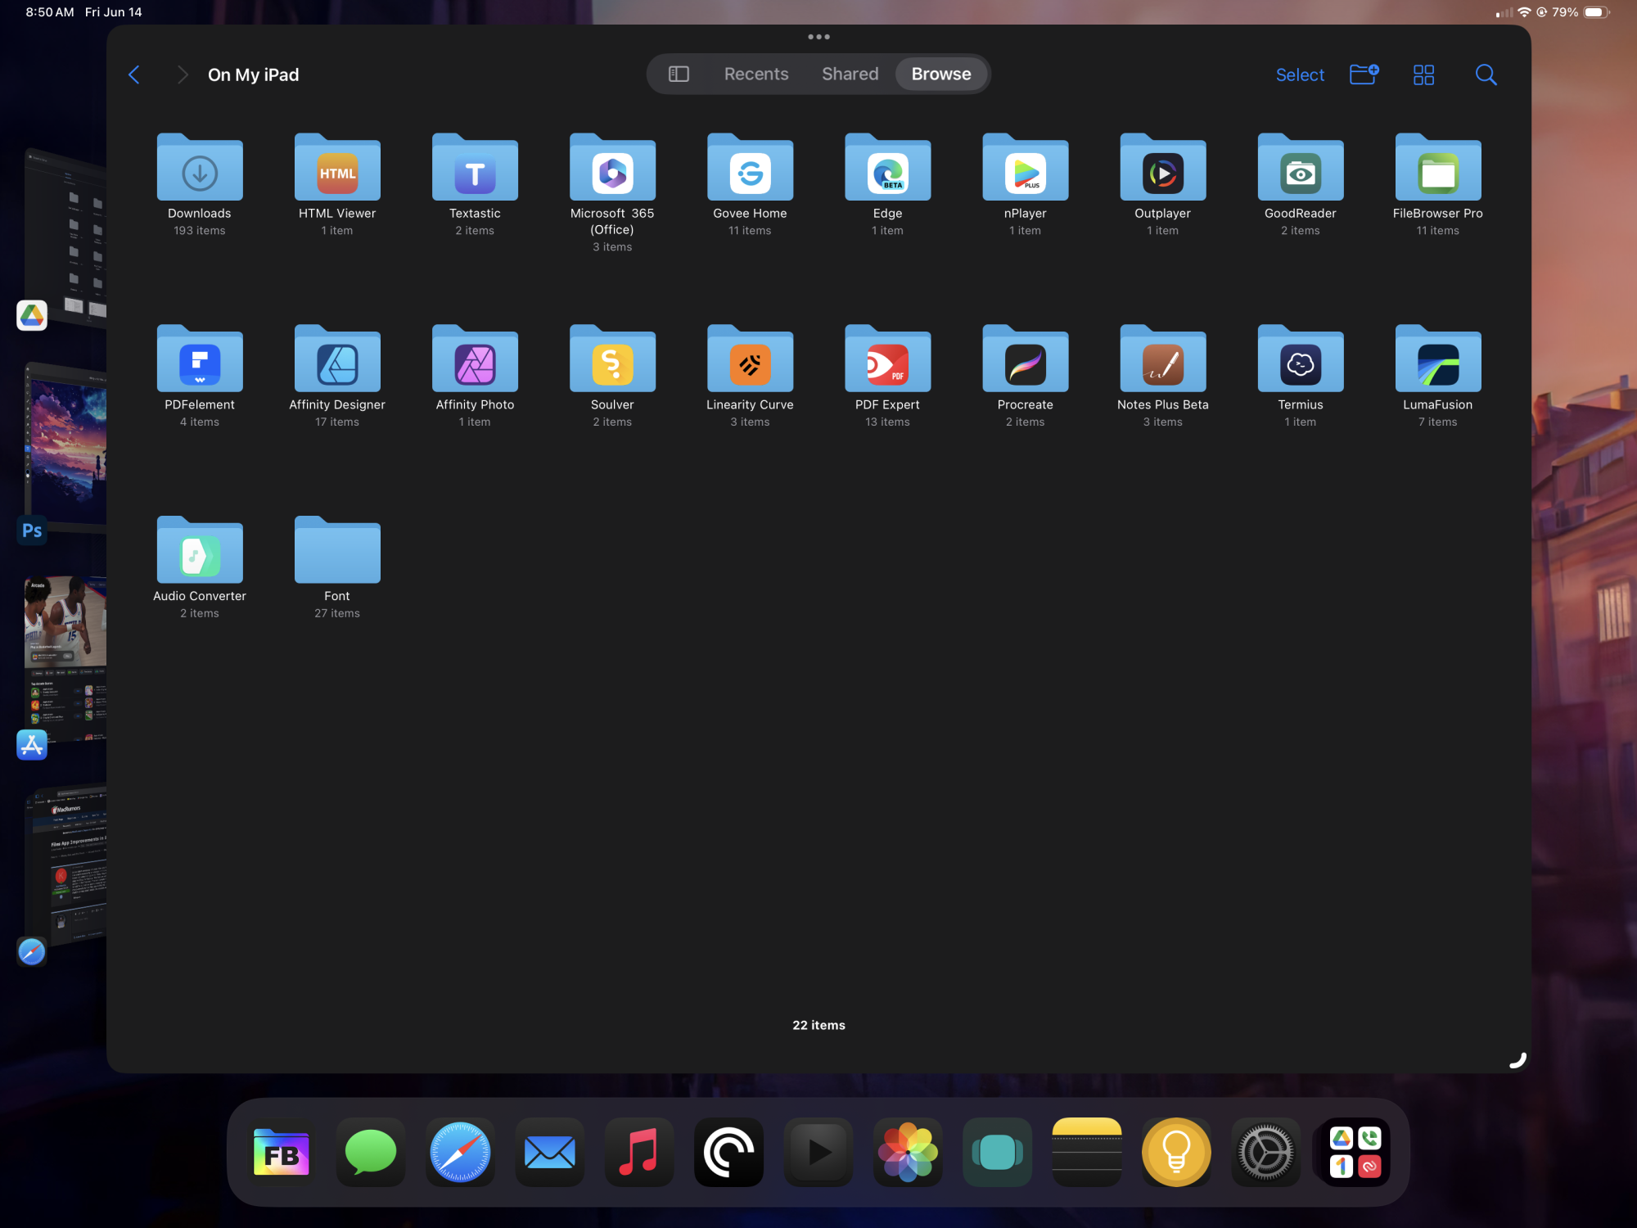The height and width of the screenshot is (1228, 1637).
Task: Toggle the sidebar panel icon
Action: [x=679, y=74]
